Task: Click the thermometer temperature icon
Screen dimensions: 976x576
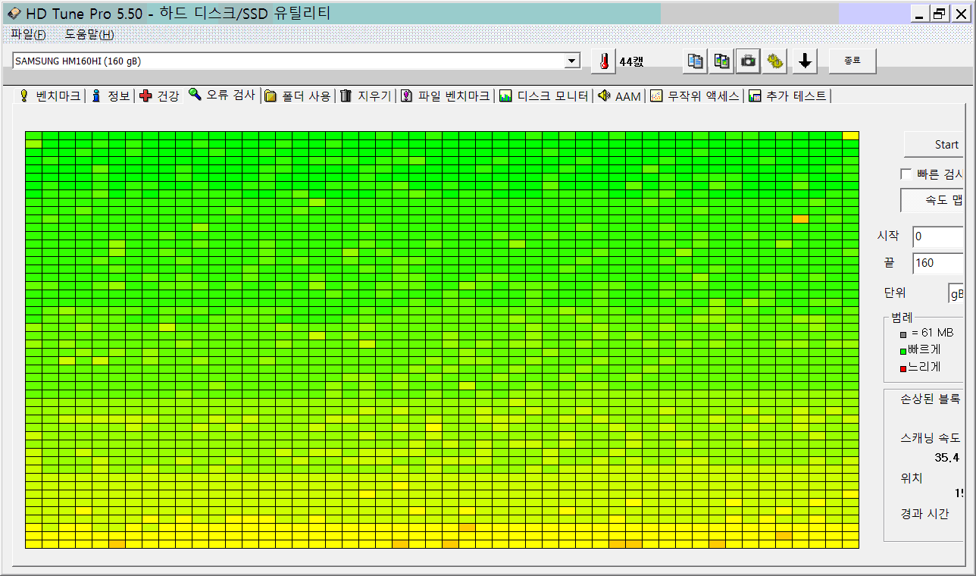Action: [x=603, y=62]
